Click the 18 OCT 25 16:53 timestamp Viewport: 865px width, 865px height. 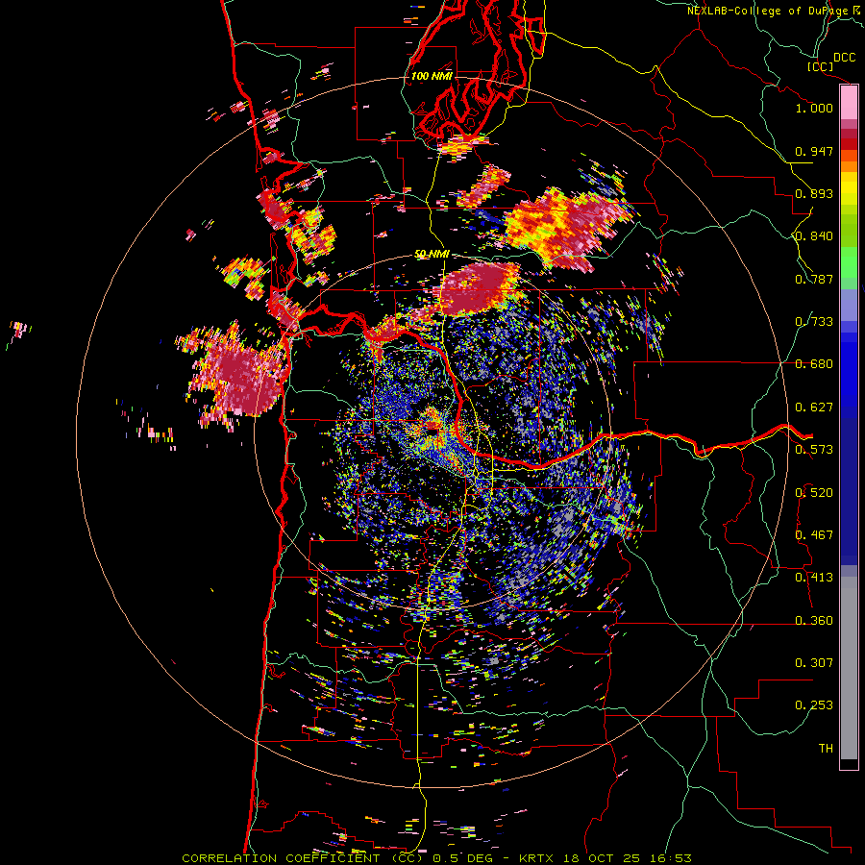tap(627, 858)
